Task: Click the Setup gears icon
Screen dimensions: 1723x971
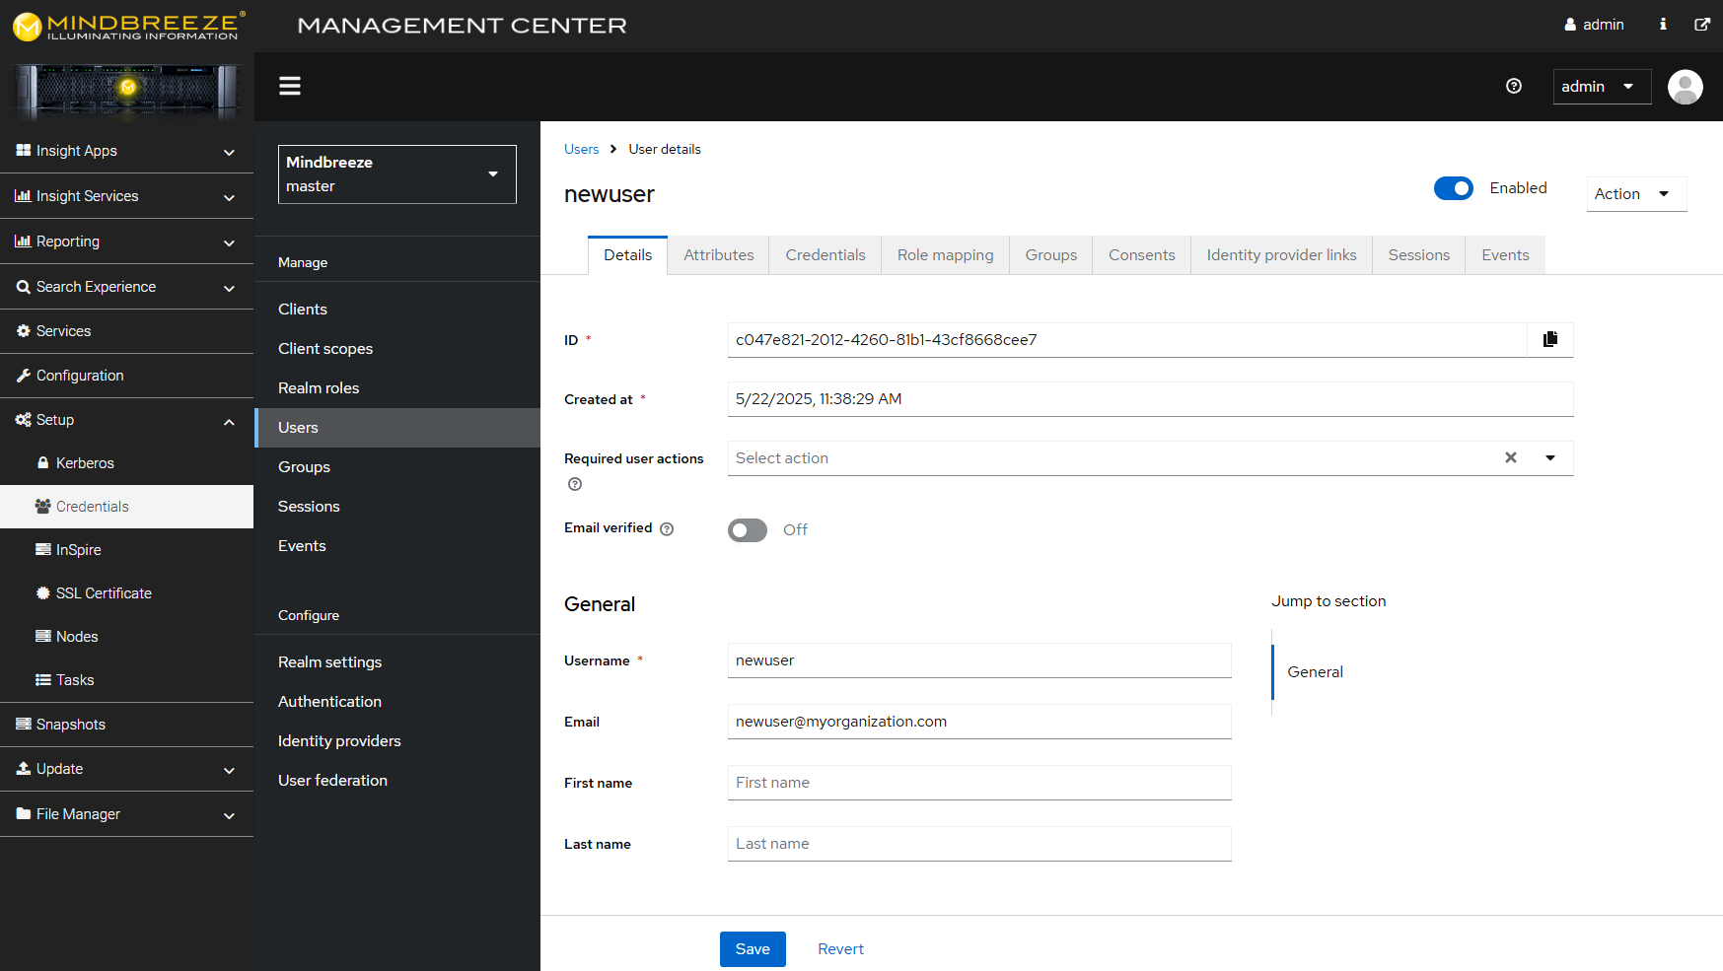Action: pos(24,420)
